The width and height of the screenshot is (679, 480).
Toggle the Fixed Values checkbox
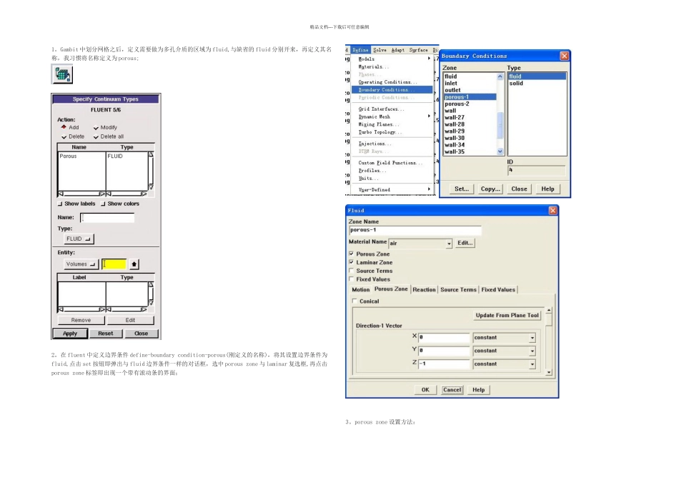[x=351, y=279]
